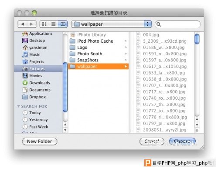Click the sidebar scrollbar thumb
Viewport: 218px width, 169px height.
[x=65, y=87]
